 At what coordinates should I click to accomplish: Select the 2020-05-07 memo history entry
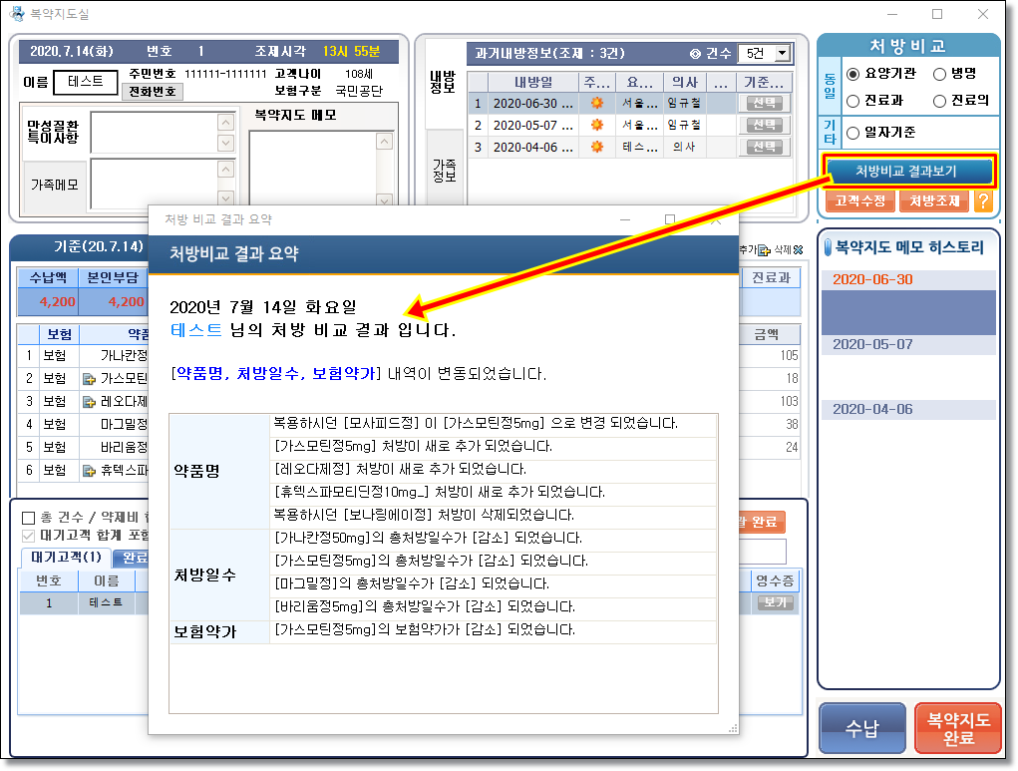[x=872, y=344]
